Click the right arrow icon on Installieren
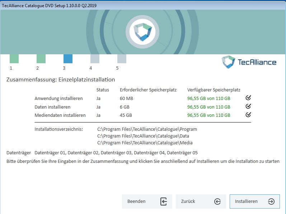Image resolution: width=286 pixels, height=214 pixels. [271, 201]
